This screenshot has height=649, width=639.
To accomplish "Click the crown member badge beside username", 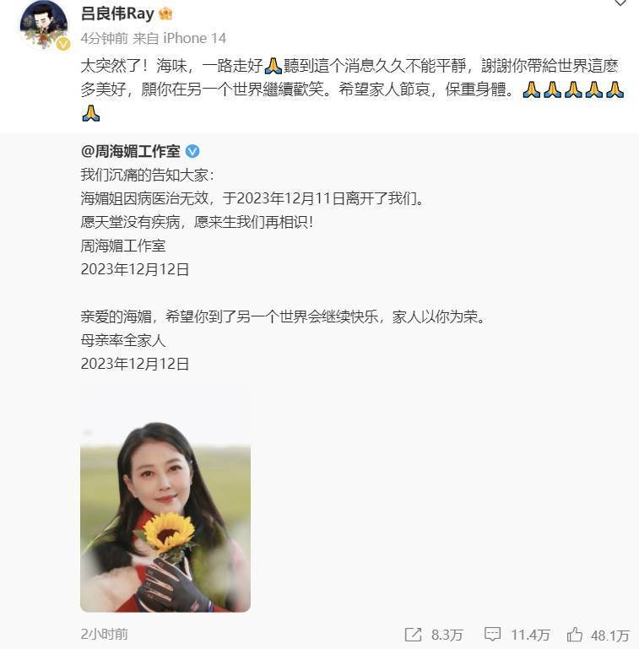I will point(165,14).
